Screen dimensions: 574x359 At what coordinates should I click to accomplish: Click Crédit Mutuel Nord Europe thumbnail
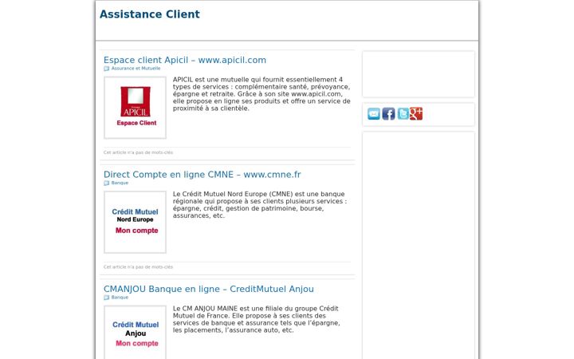coord(135,222)
